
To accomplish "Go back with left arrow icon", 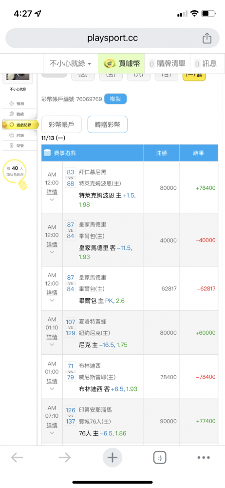I will pos(17,458).
